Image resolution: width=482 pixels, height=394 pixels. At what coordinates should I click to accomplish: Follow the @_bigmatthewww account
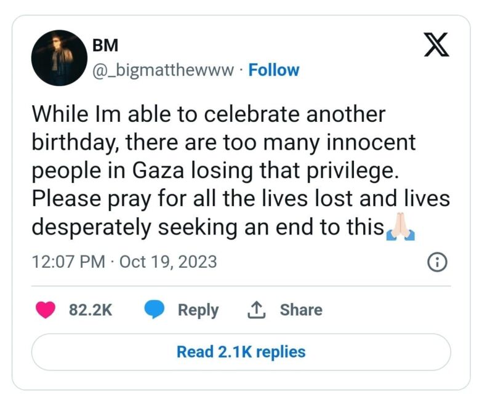273,70
